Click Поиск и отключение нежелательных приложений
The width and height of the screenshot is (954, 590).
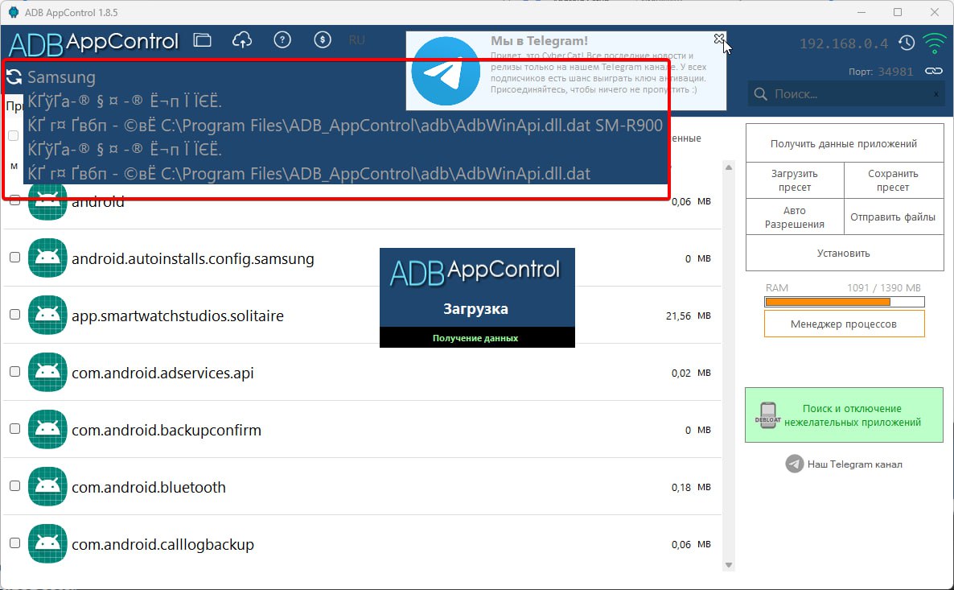[x=844, y=415]
